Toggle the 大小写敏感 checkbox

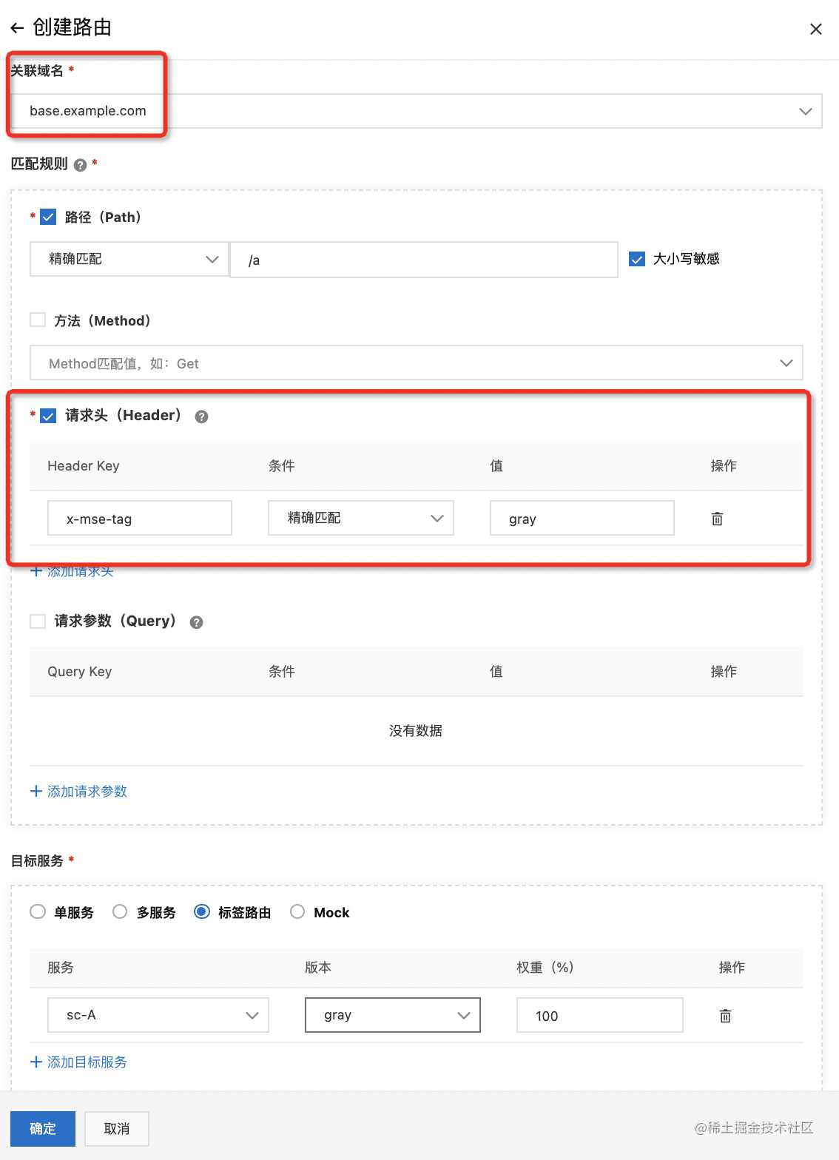point(636,259)
